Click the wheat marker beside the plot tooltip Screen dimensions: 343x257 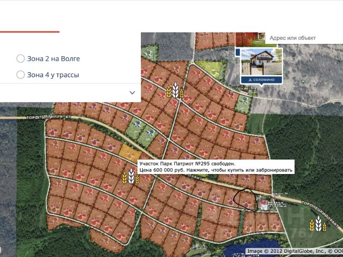tap(131, 176)
